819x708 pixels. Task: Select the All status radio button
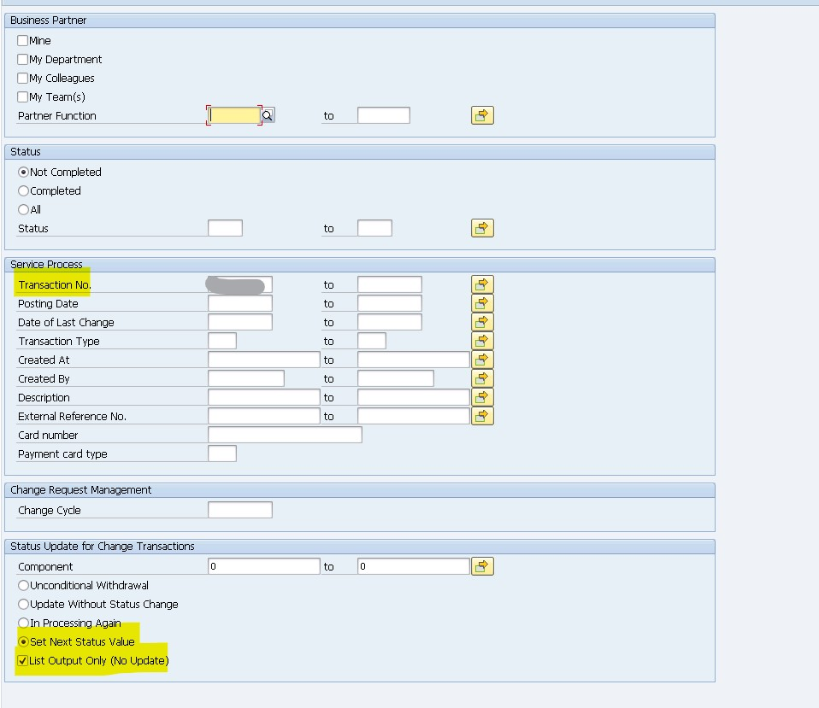coord(22,209)
